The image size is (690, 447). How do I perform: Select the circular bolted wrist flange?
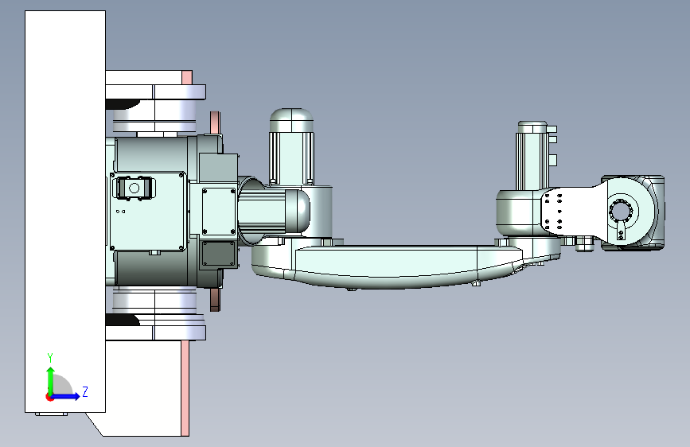(621, 212)
